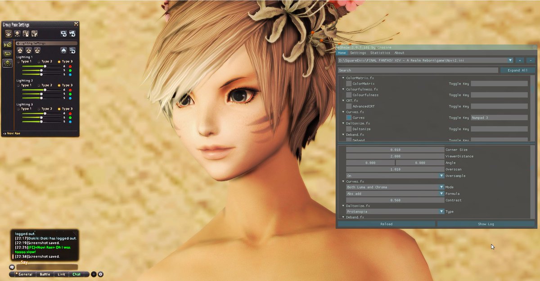Select the Lighting 2 lamp icon
The width and height of the screenshot is (540, 281).
pyautogui.click(x=28, y=51)
